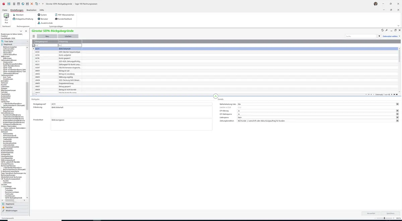This screenshot has height=221, width=402.
Task: Open the Zahlungskondition dropdown
Action: (397, 121)
